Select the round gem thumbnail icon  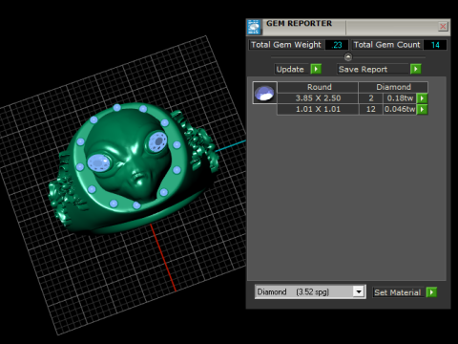pos(264,93)
